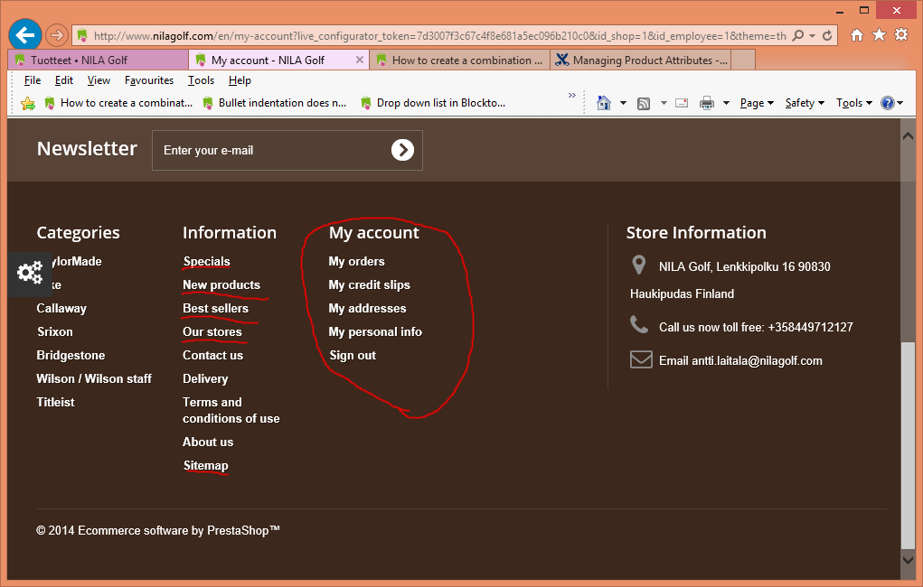The width and height of the screenshot is (923, 587).
Task: Click the RSS feeds icon
Action: (x=644, y=104)
